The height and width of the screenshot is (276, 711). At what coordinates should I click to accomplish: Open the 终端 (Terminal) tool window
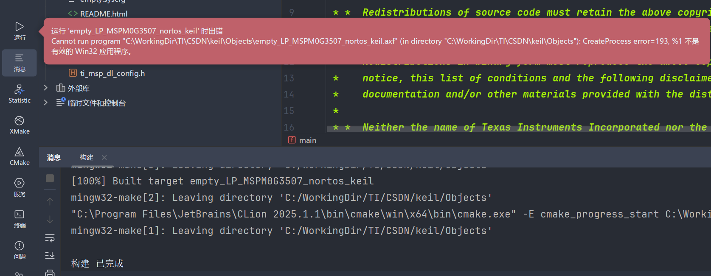pyautogui.click(x=20, y=219)
